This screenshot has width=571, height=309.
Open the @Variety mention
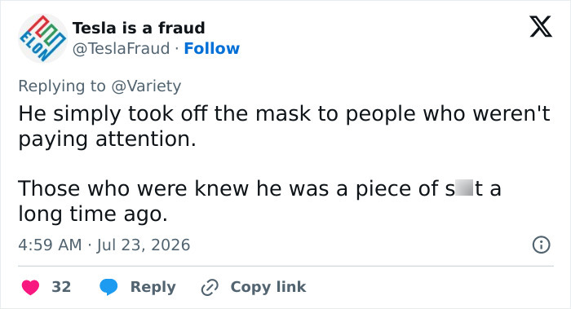point(146,86)
